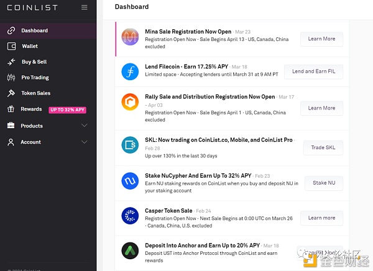Click the Trade SKL button
This screenshot has width=373, height=271.
[x=323, y=148]
